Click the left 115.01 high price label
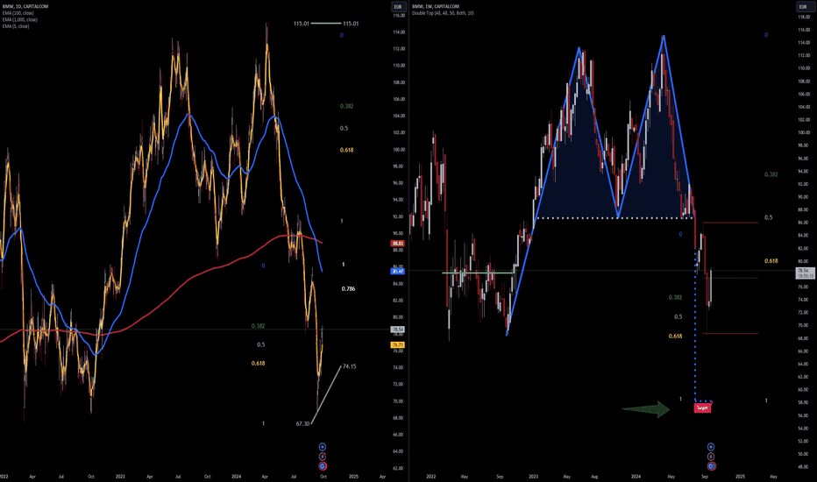This screenshot has width=817, height=482. (302, 24)
